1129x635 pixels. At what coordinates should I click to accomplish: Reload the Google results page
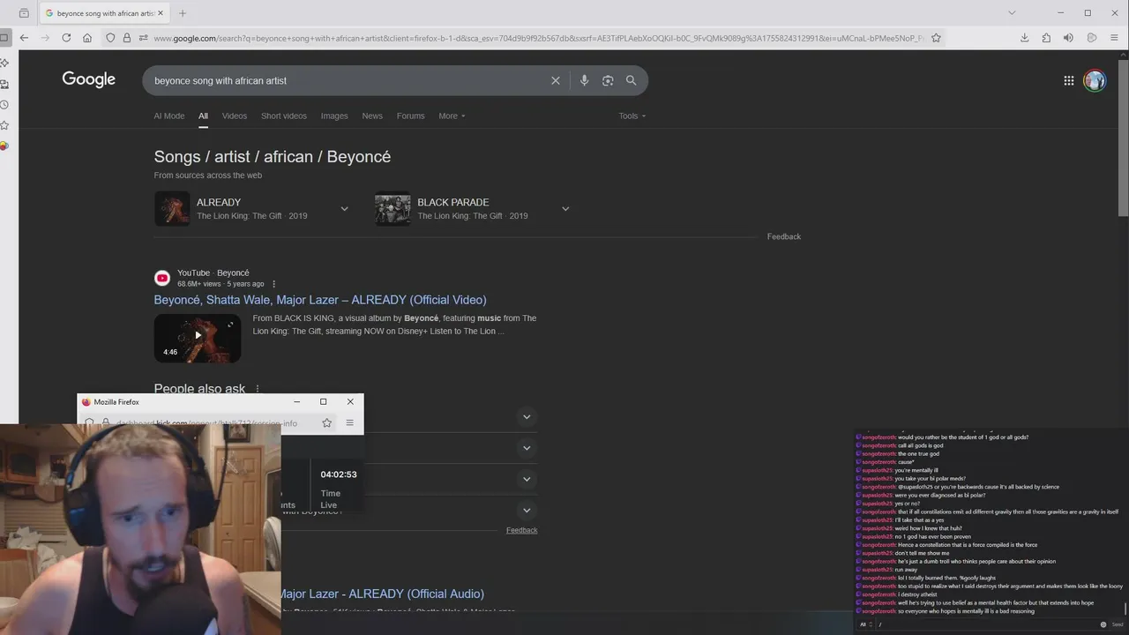(66, 38)
